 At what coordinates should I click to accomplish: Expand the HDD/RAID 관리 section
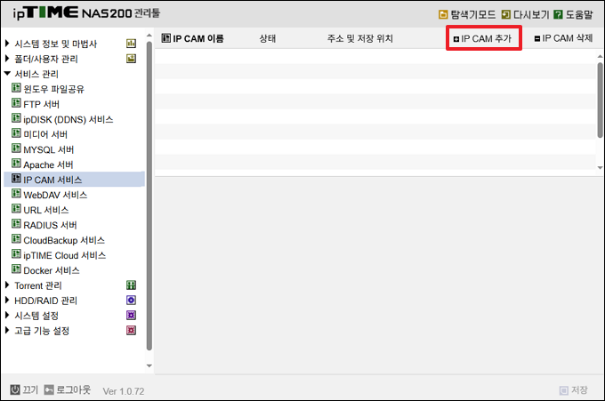point(8,301)
